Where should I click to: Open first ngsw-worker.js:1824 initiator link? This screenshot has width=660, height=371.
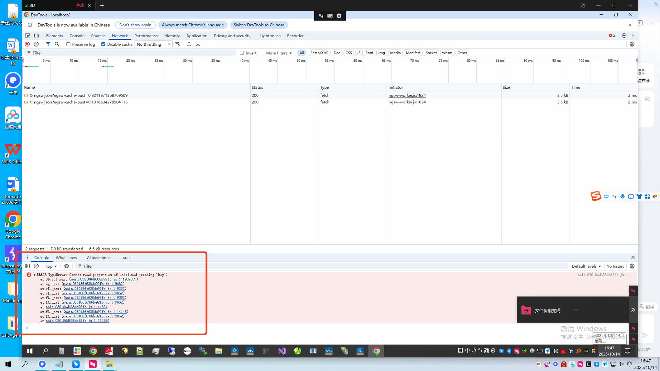[407, 95]
